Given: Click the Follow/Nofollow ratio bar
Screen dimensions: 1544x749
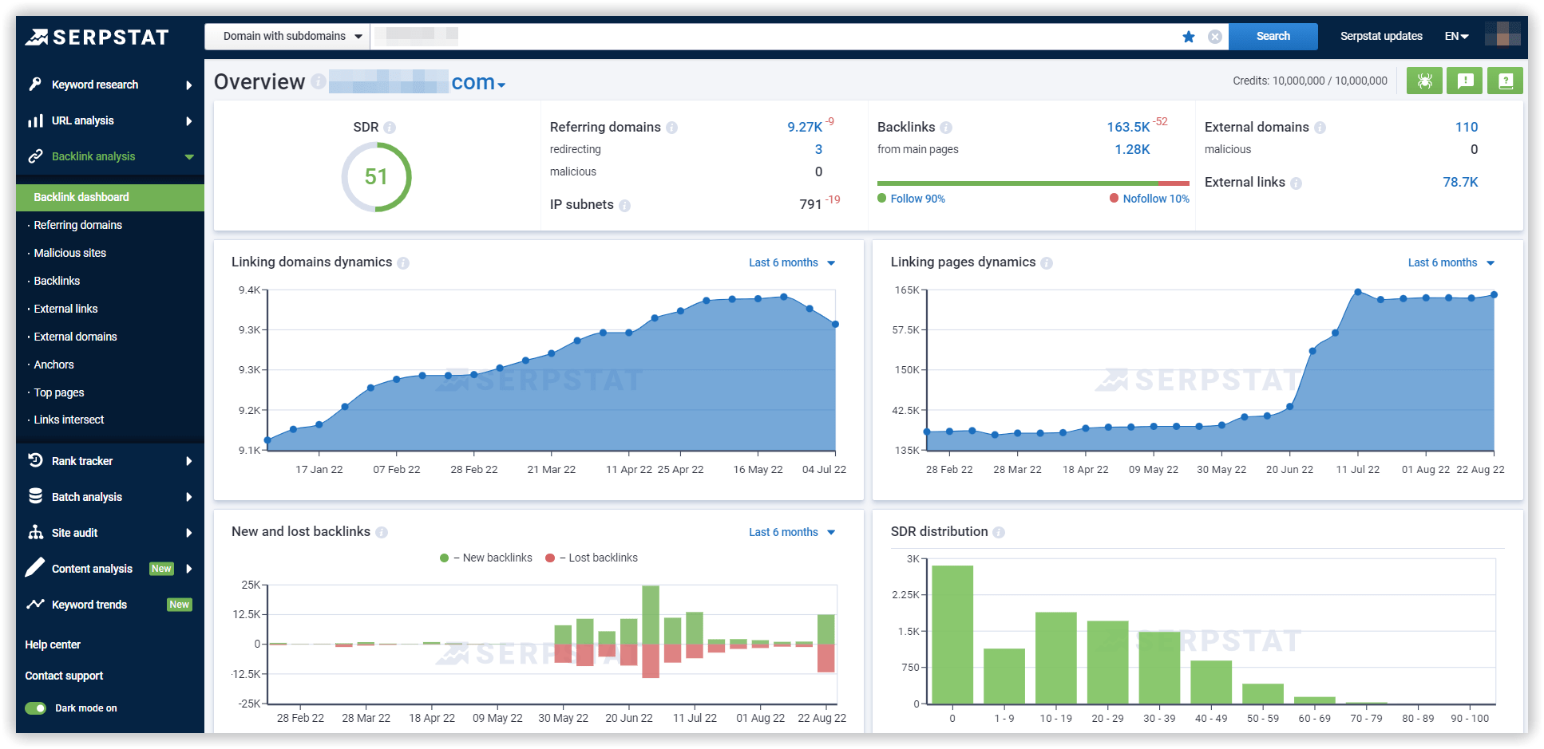Looking at the screenshot, I should tap(1034, 183).
